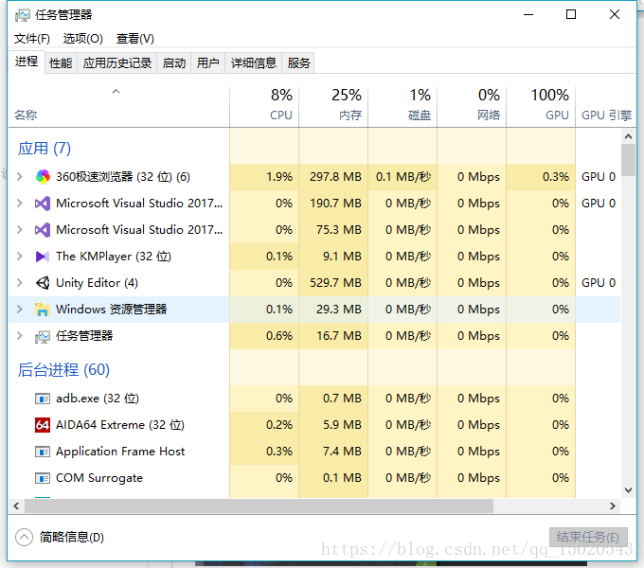The height and width of the screenshot is (568, 644).
Task: Click the COM Surrogate process icon
Action: click(43, 478)
